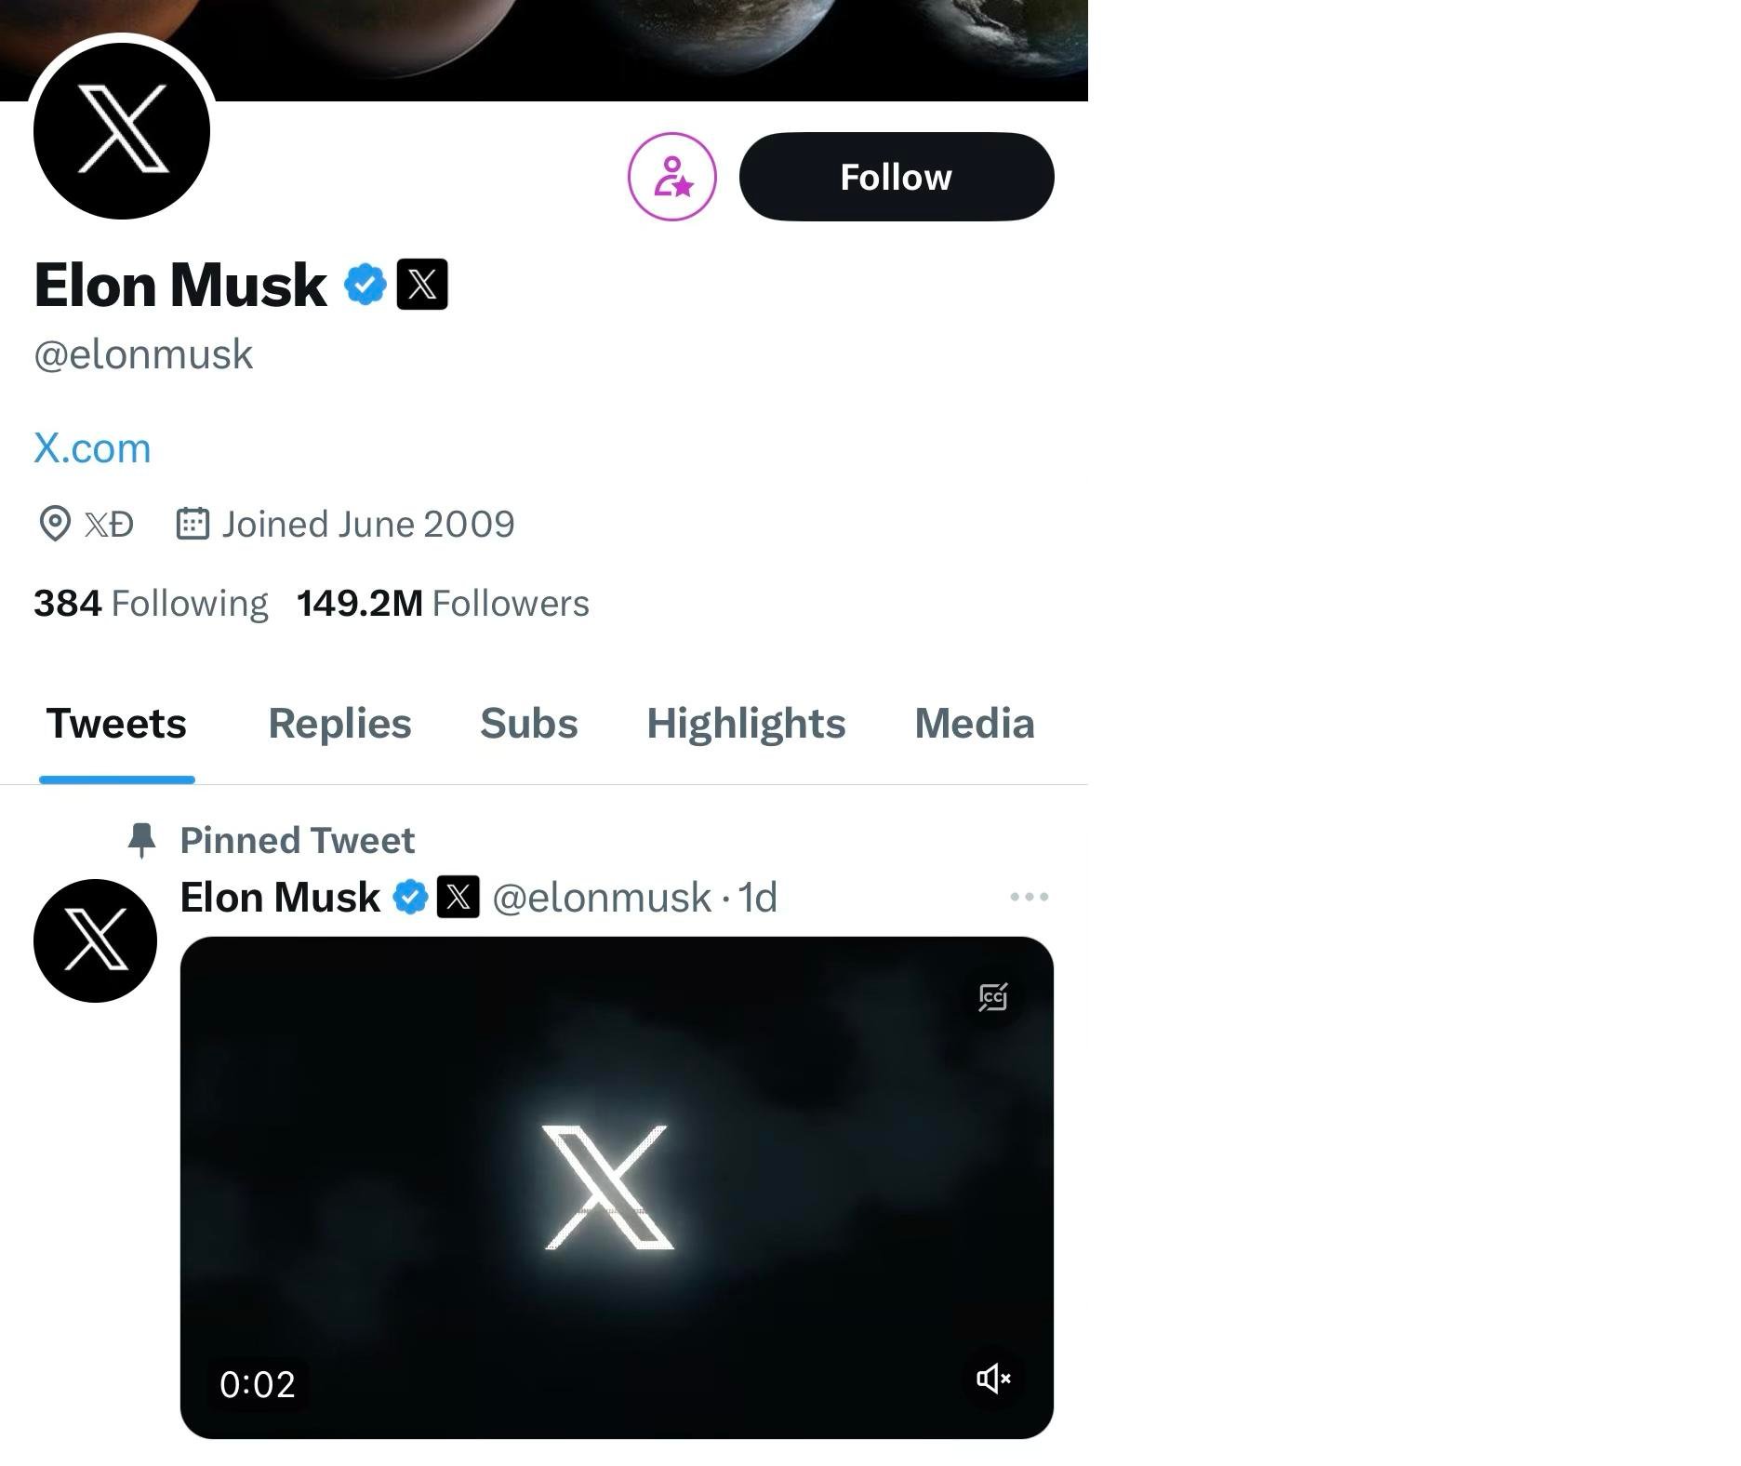Toggle closed captions on the video
1741x1466 pixels.
coord(993,997)
